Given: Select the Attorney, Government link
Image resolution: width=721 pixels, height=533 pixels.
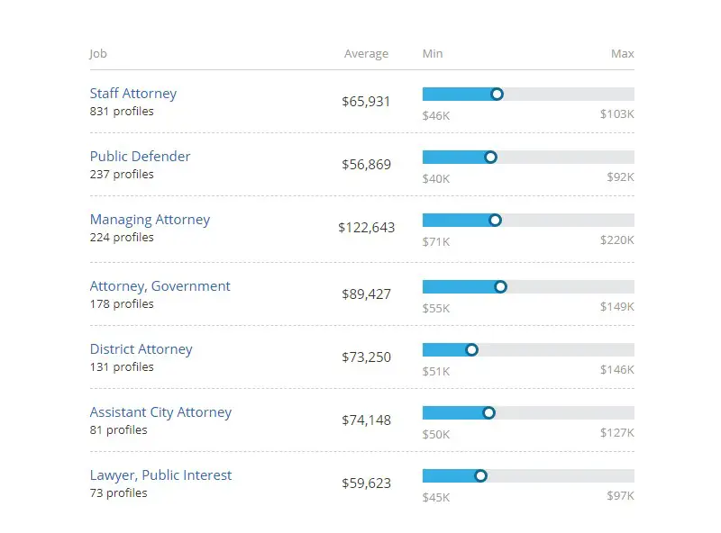Looking at the screenshot, I should pyautogui.click(x=160, y=286).
